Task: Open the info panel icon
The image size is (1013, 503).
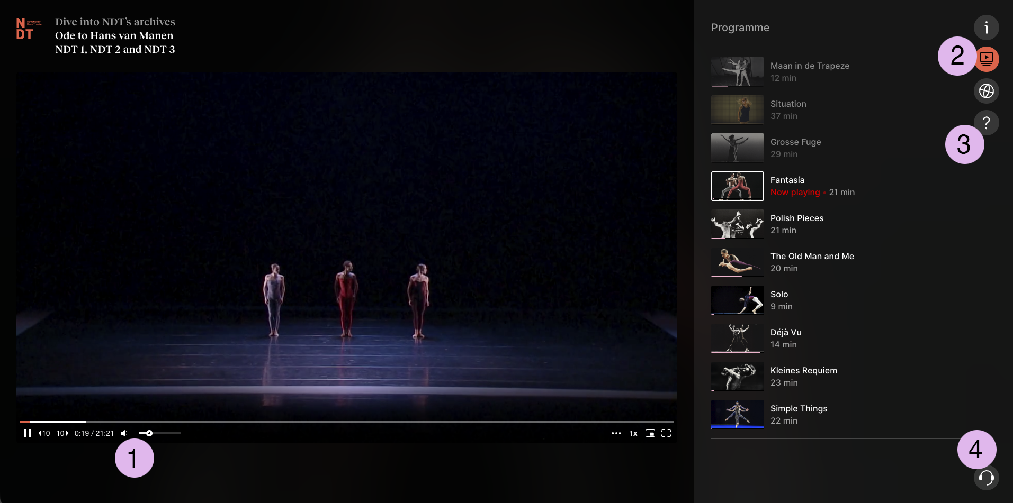Action: (986, 28)
